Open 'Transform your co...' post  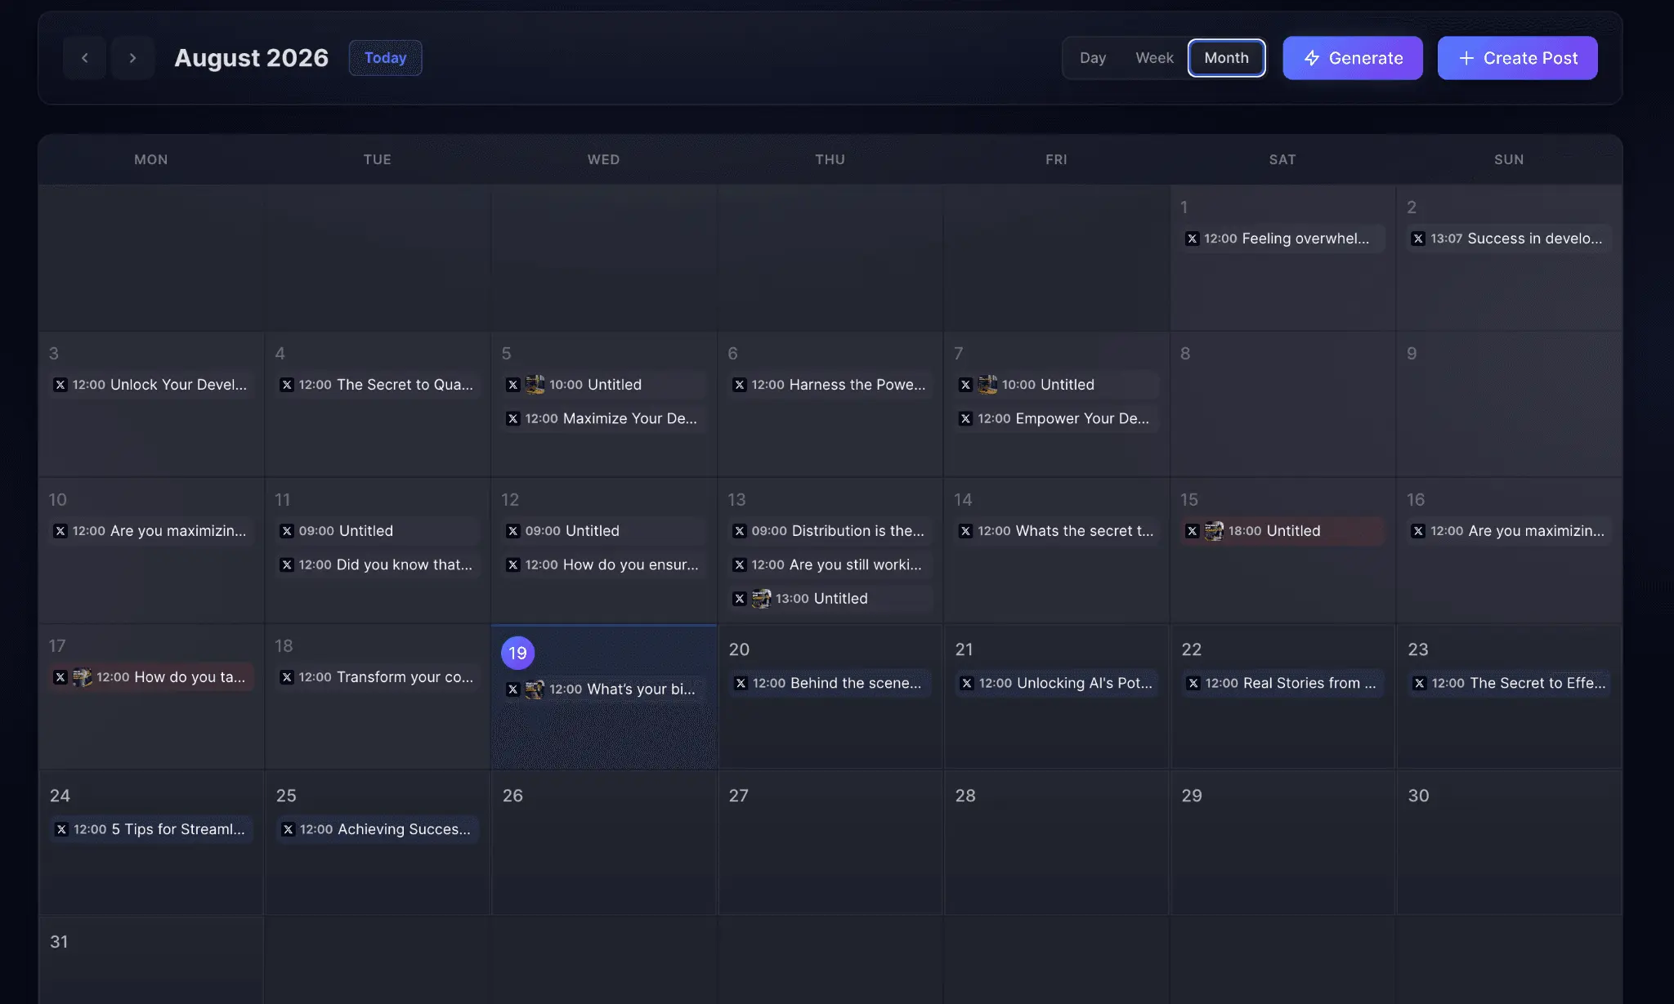[378, 677]
